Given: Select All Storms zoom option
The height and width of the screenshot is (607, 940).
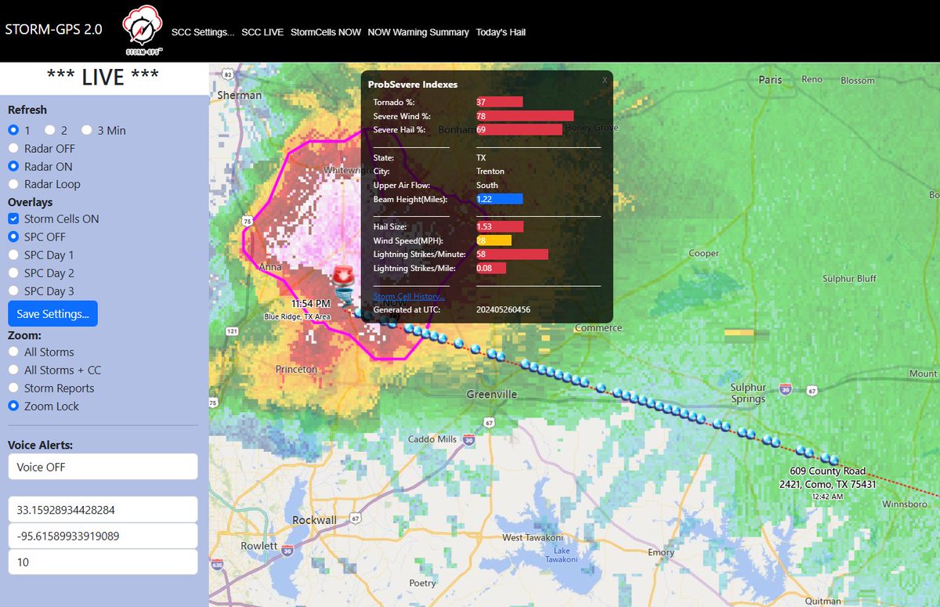Looking at the screenshot, I should point(13,352).
